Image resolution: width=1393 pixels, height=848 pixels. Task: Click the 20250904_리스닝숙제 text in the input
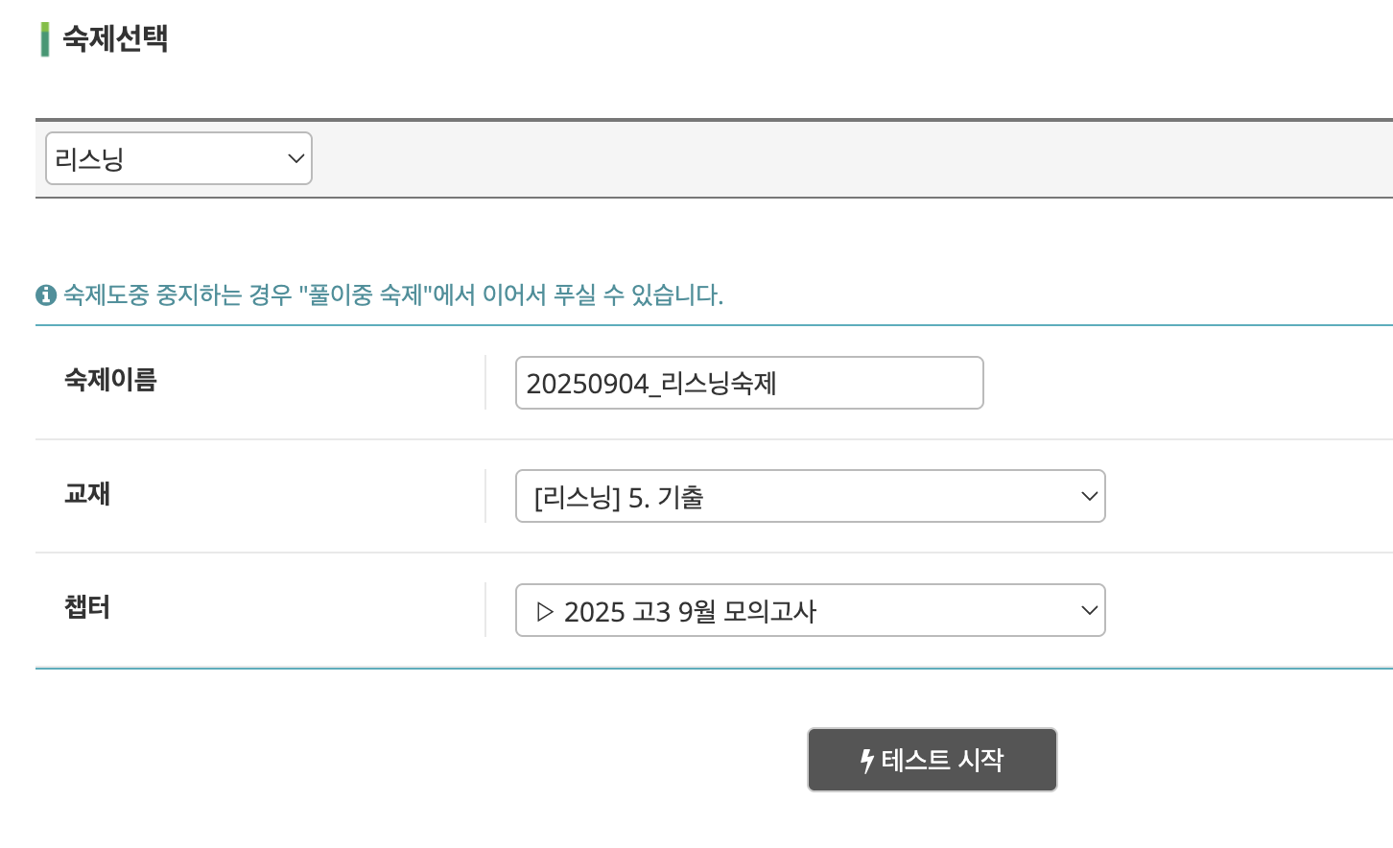tap(651, 384)
